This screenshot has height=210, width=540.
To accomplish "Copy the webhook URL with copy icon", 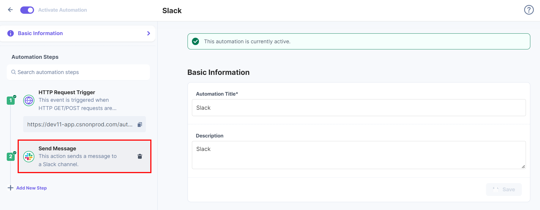I will (140, 125).
